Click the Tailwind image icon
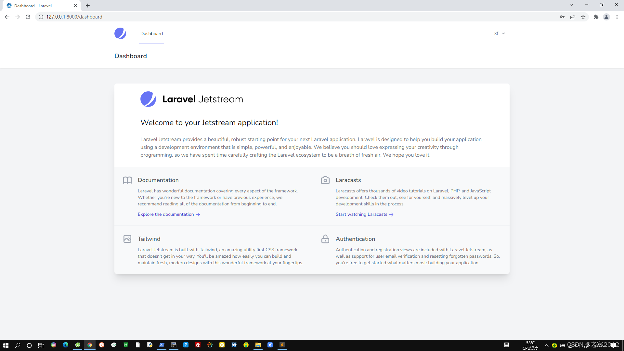624x351 pixels. click(x=127, y=239)
